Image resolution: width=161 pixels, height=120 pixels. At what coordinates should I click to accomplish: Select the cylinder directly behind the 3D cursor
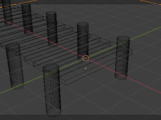coord(83,41)
